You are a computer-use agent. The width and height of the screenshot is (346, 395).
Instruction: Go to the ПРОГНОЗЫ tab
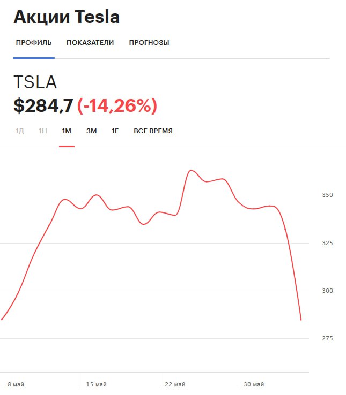[x=149, y=43]
